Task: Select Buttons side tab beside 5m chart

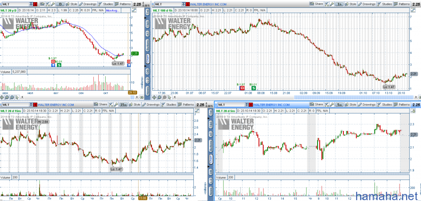Action: tap(211, 145)
